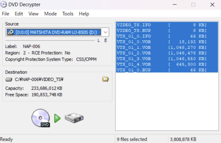Click the 9 files selected status

(x=132, y=139)
